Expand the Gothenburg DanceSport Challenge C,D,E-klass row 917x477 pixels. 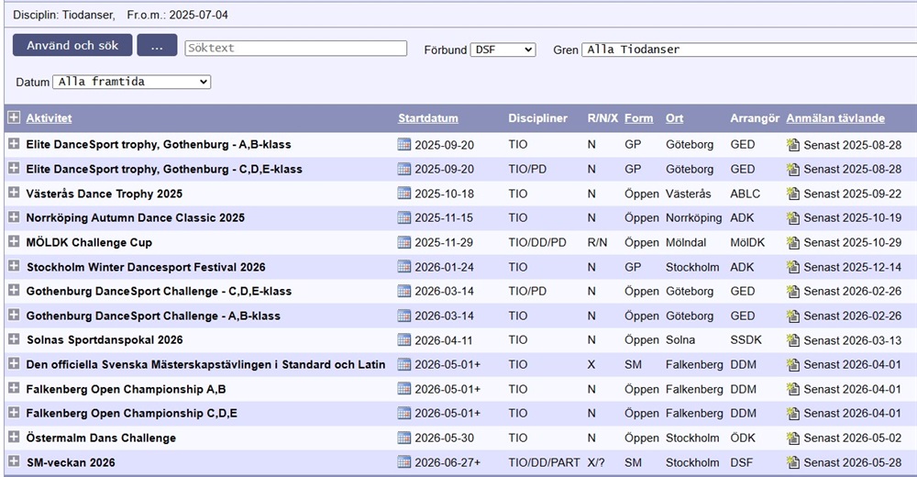pyautogui.click(x=14, y=291)
